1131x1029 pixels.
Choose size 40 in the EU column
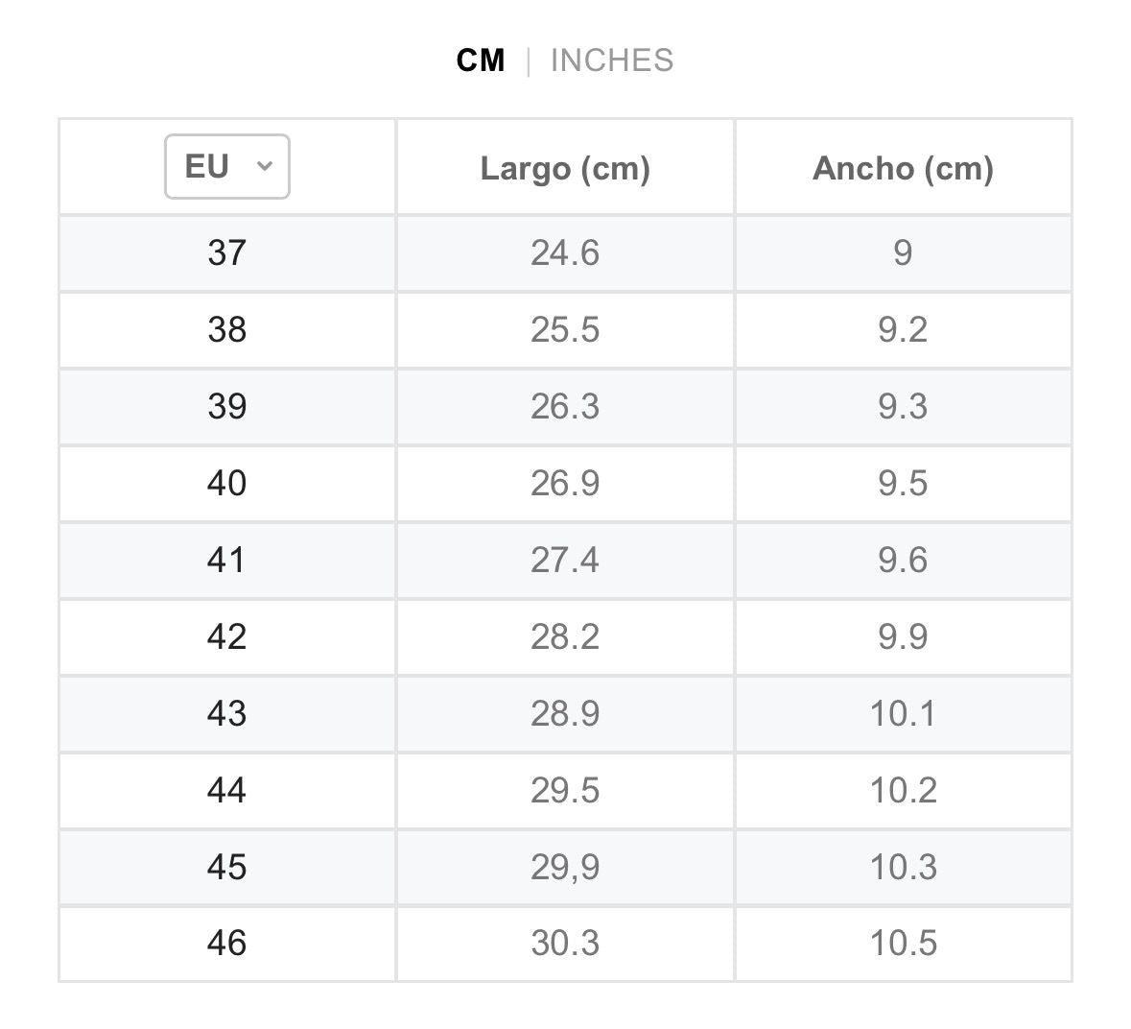tap(227, 483)
